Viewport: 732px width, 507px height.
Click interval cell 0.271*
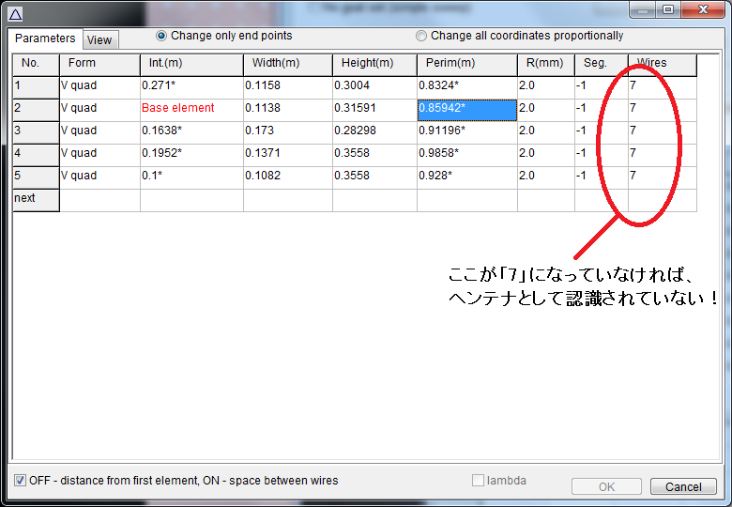pyautogui.click(x=191, y=87)
